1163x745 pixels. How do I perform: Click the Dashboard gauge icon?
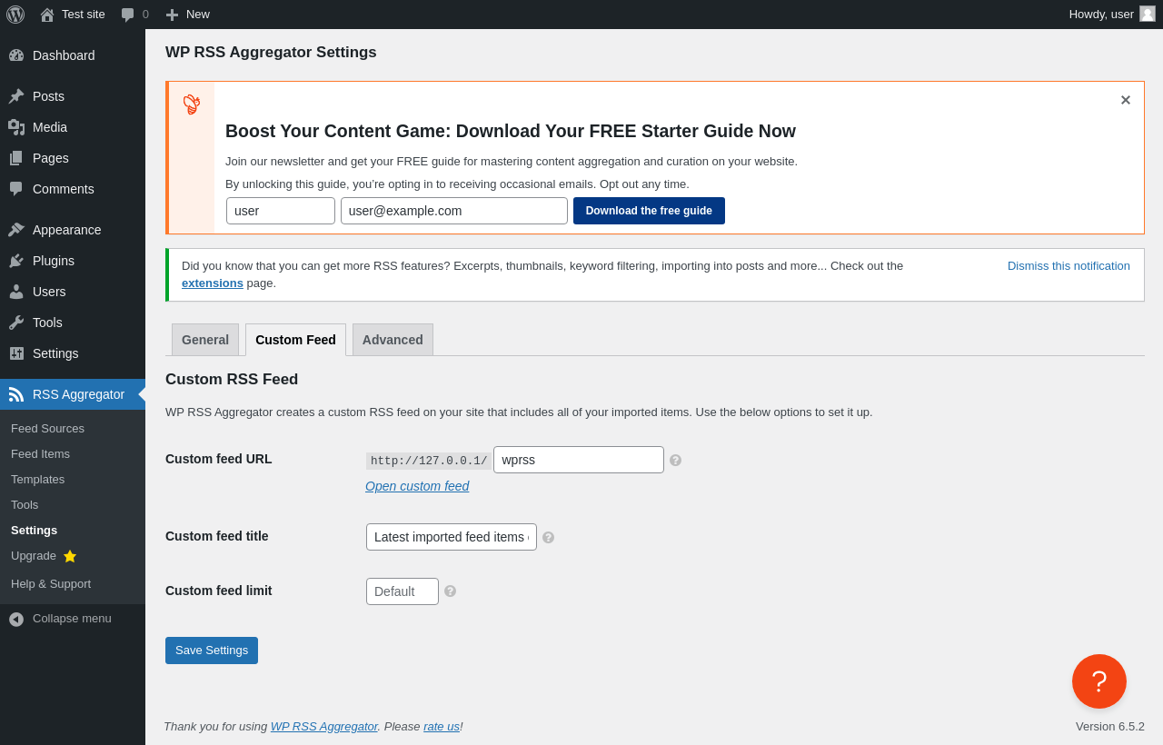(x=16, y=55)
